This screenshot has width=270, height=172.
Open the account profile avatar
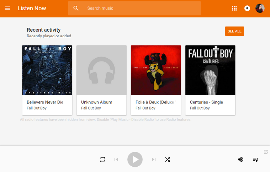pos(260,8)
